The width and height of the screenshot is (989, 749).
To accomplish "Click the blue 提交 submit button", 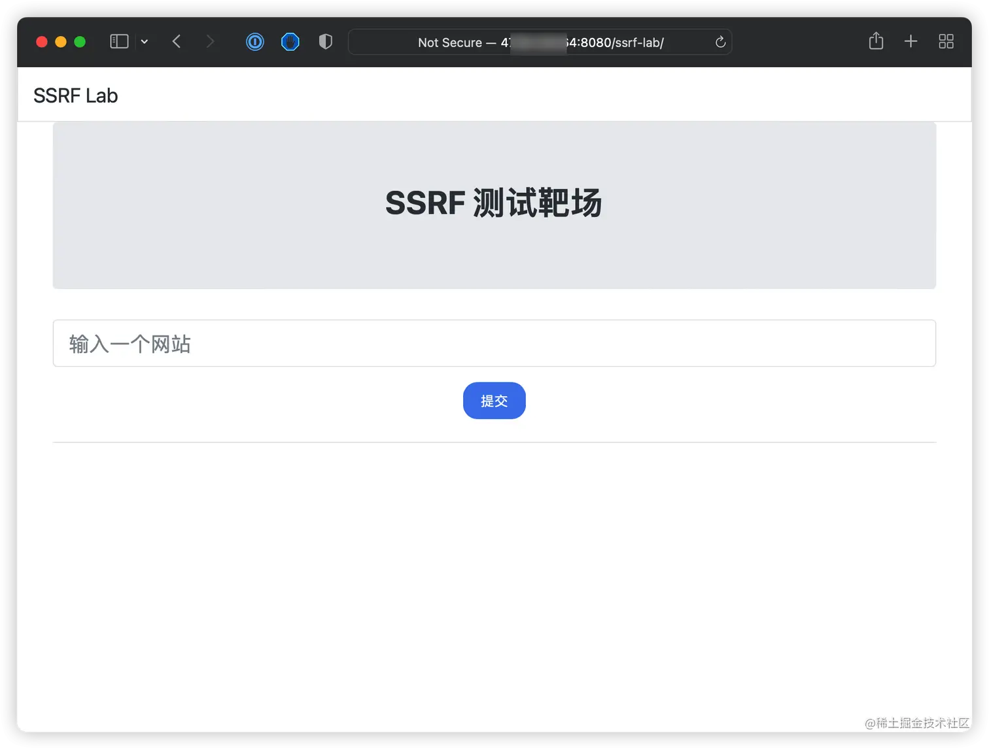I will 494,401.
